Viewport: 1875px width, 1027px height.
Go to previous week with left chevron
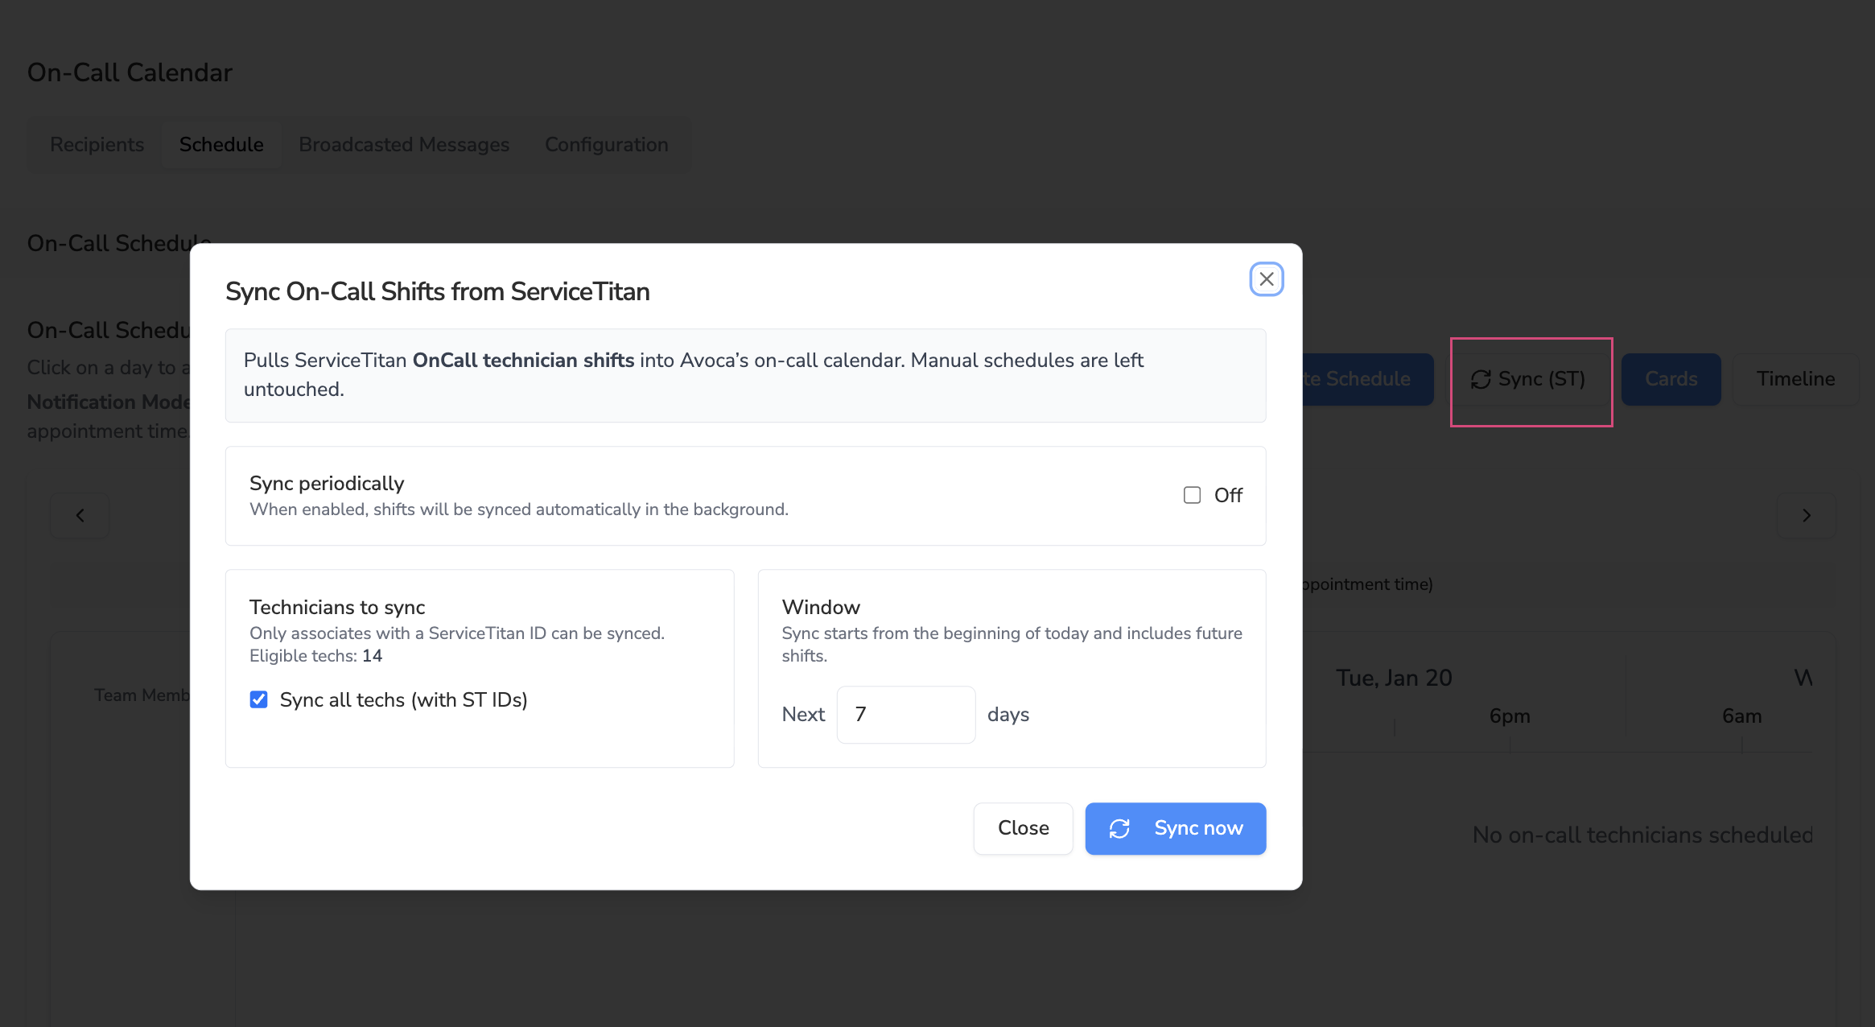point(80,515)
